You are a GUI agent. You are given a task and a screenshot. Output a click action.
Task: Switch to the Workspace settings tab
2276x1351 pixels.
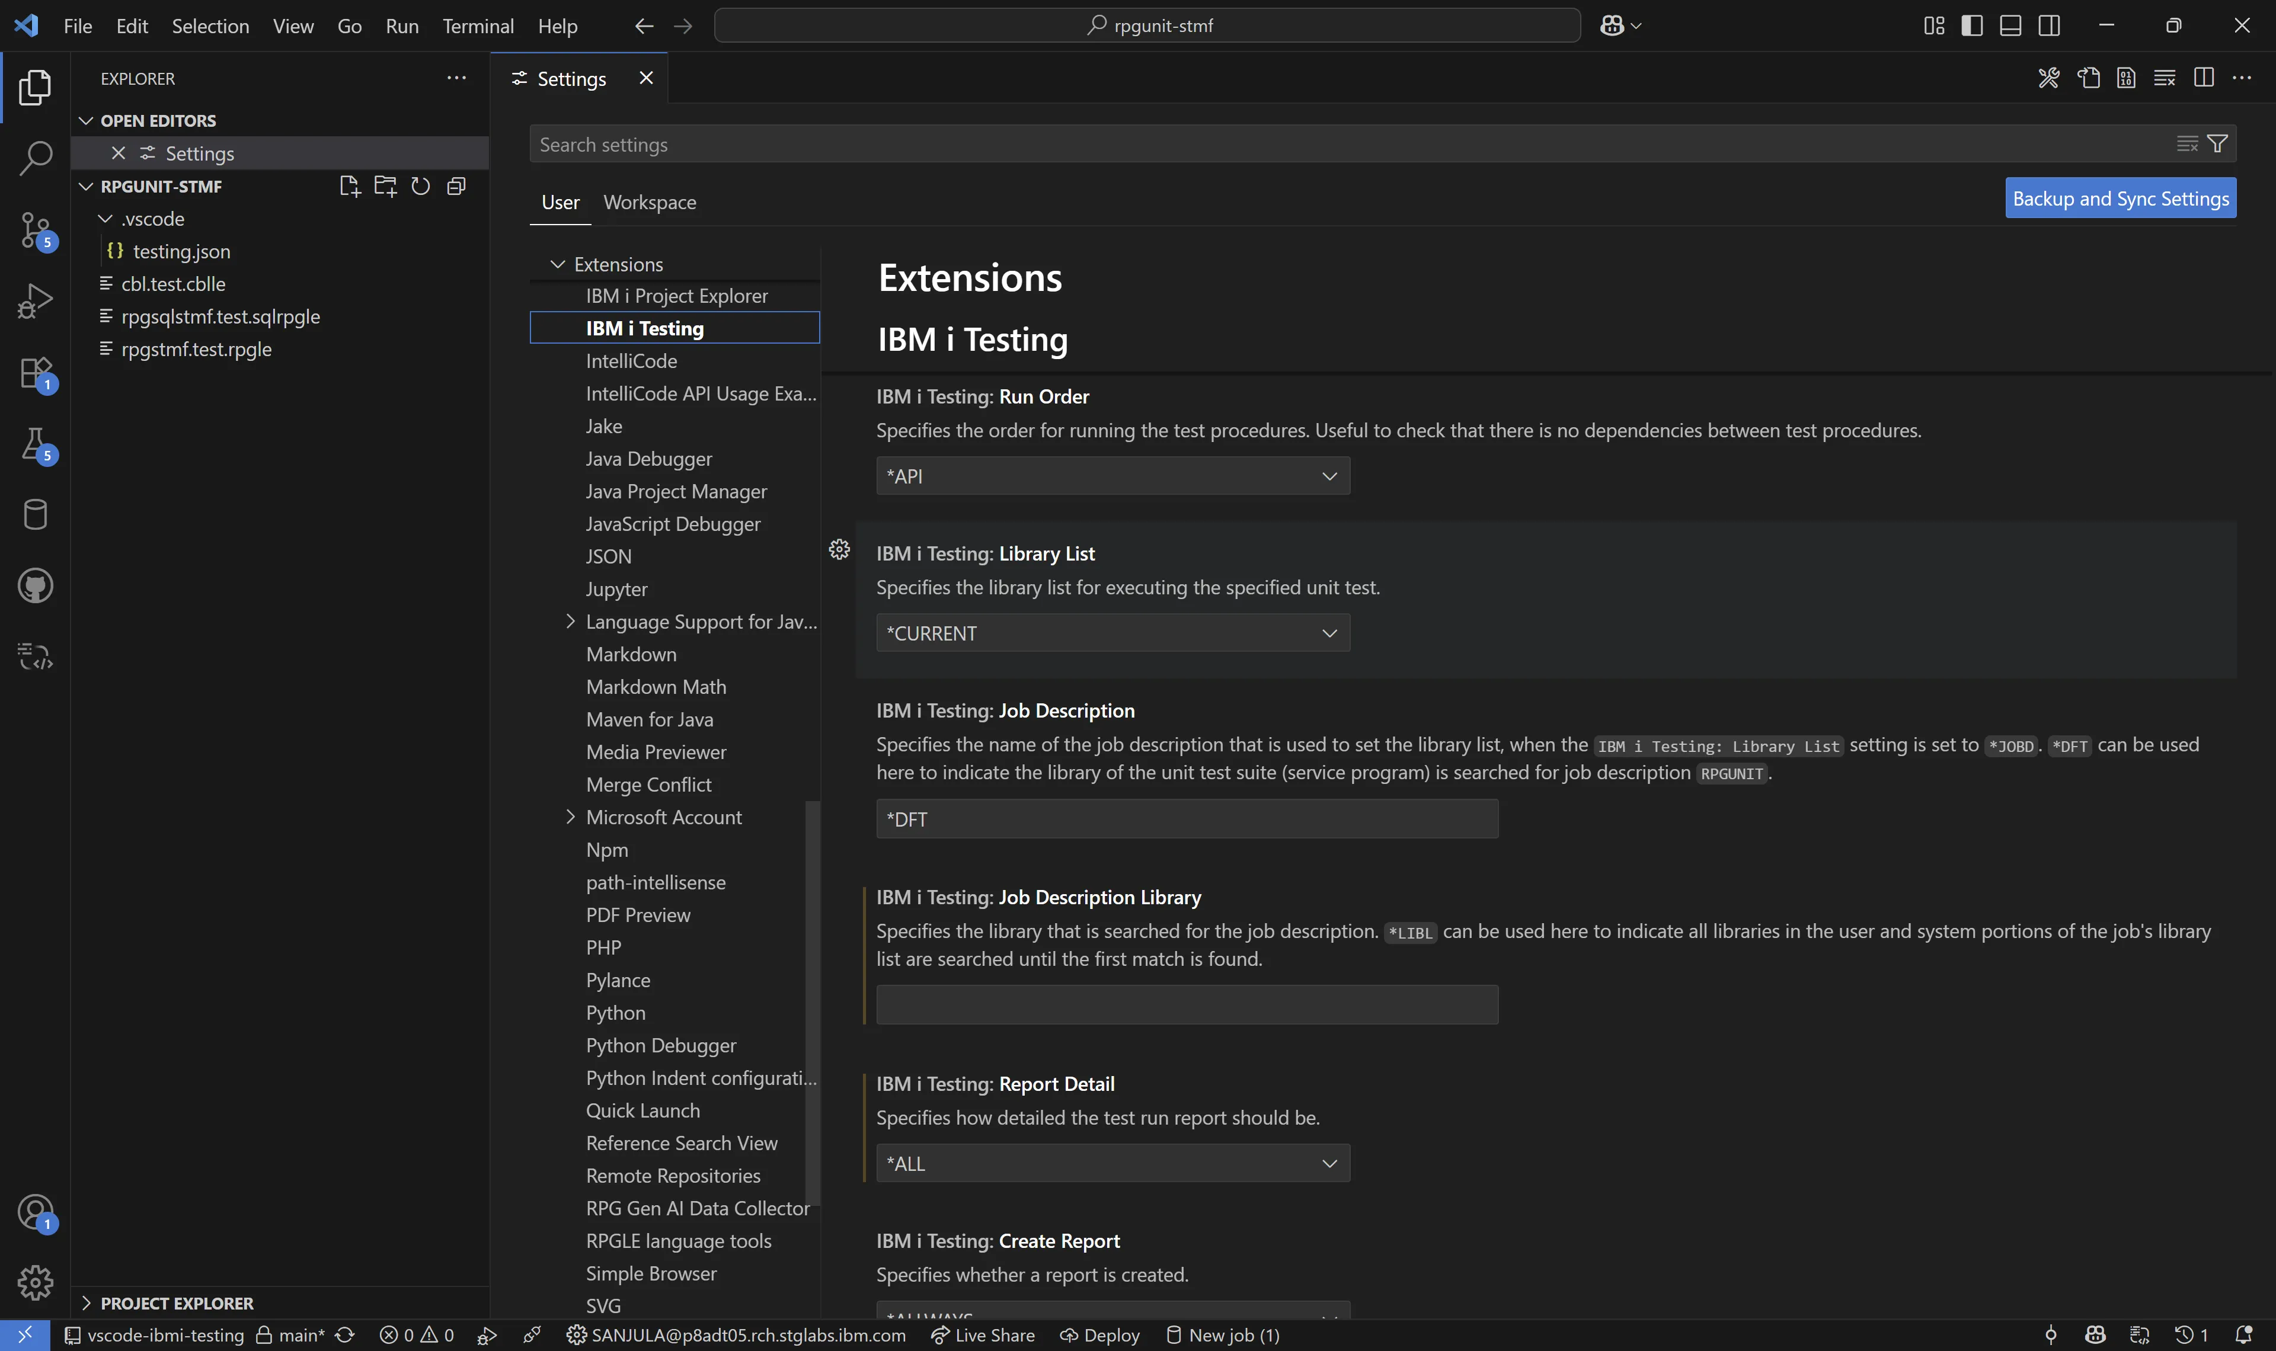point(649,202)
